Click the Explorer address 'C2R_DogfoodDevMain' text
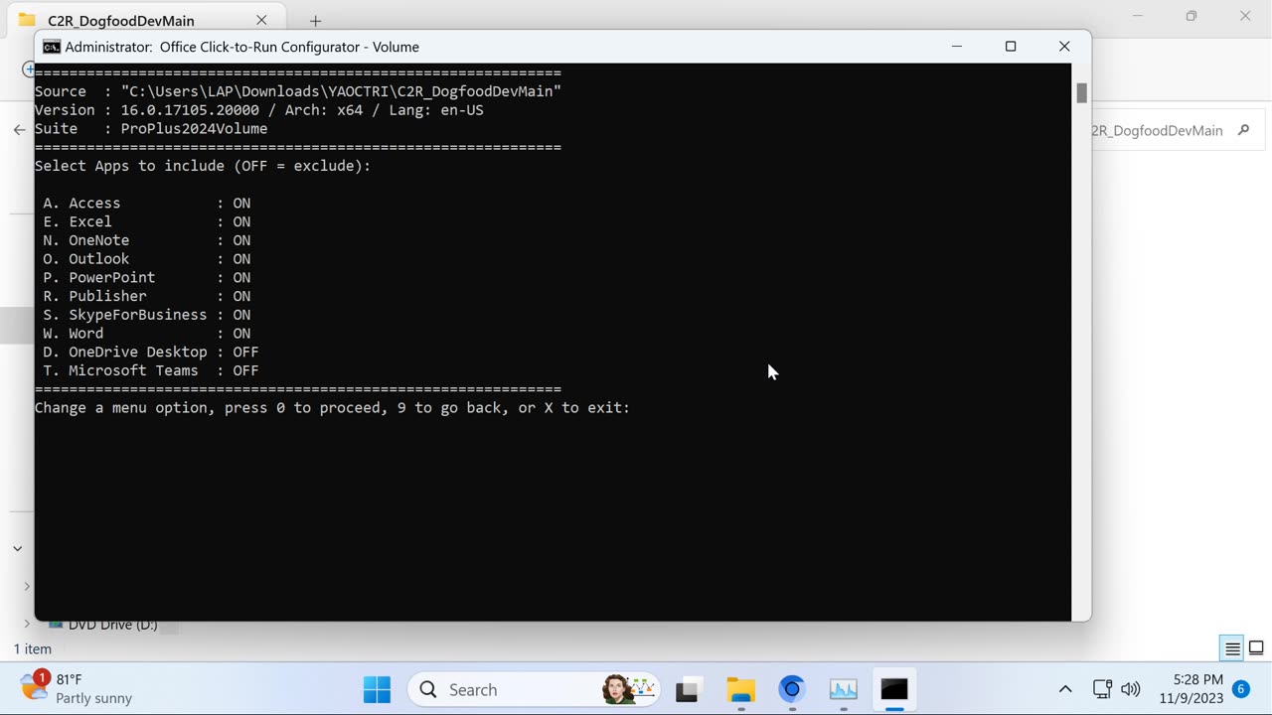Screen dimensions: 1272x715 pos(1157,130)
